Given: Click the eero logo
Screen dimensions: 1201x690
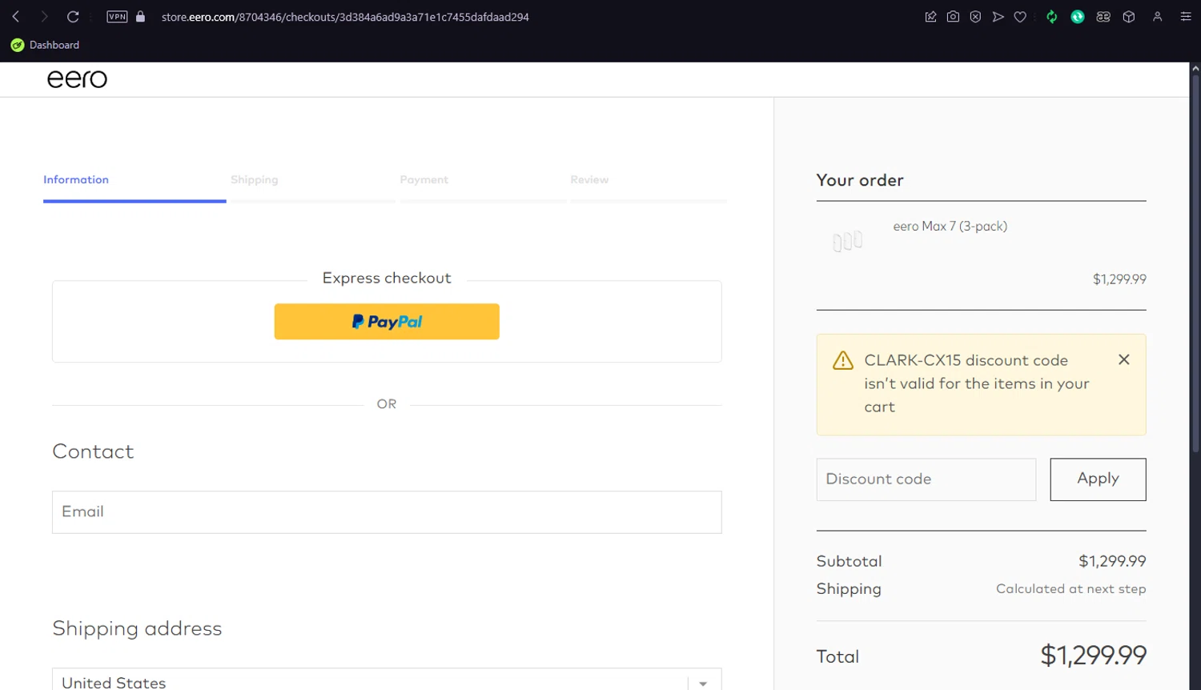Looking at the screenshot, I should (77, 78).
